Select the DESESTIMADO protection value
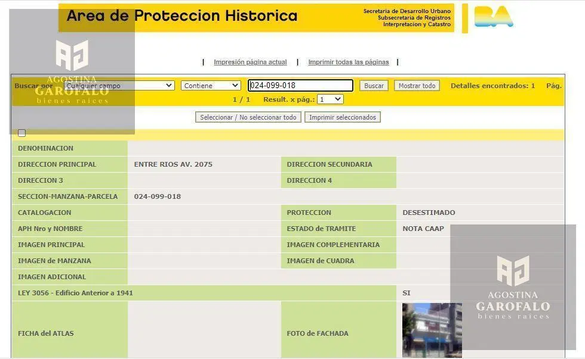Image resolution: width=585 pixels, height=359 pixels. point(429,213)
